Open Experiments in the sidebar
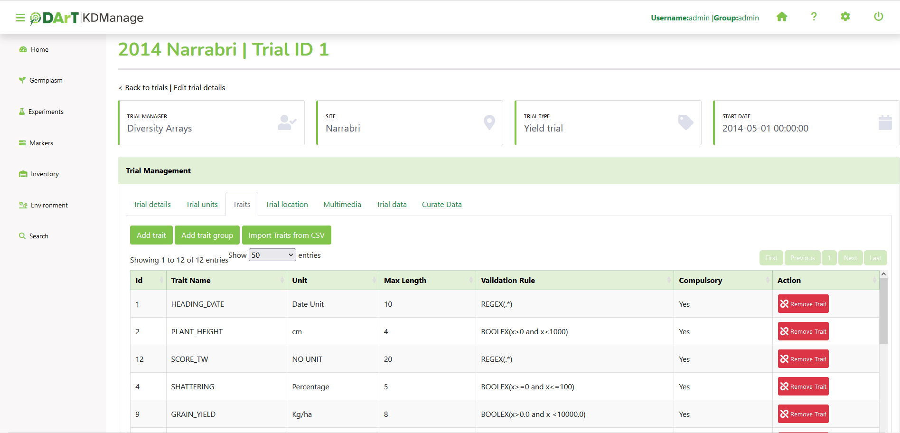 pyautogui.click(x=46, y=112)
